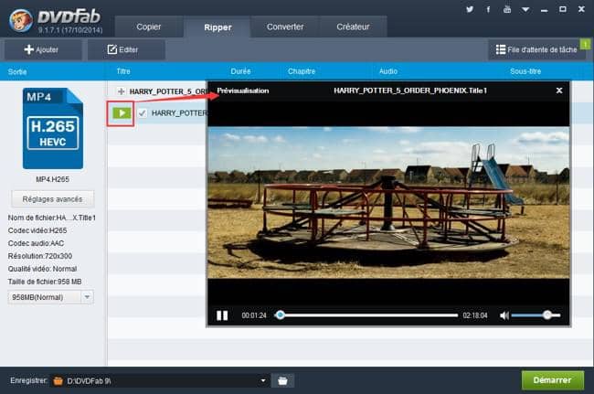Click the MP4.H265 label
The height and width of the screenshot is (394, 594).
click(x=52, y=179)
